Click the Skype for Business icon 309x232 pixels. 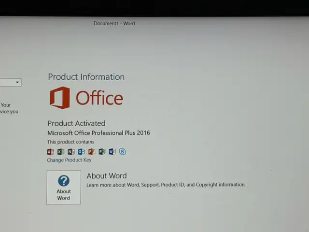122,151
